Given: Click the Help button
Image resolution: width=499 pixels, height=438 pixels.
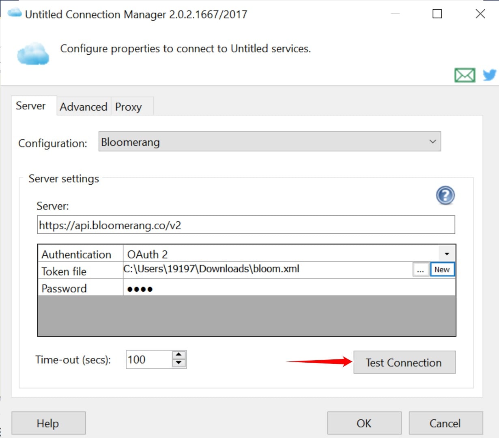Looking at the screenshot, I should 48,423.
